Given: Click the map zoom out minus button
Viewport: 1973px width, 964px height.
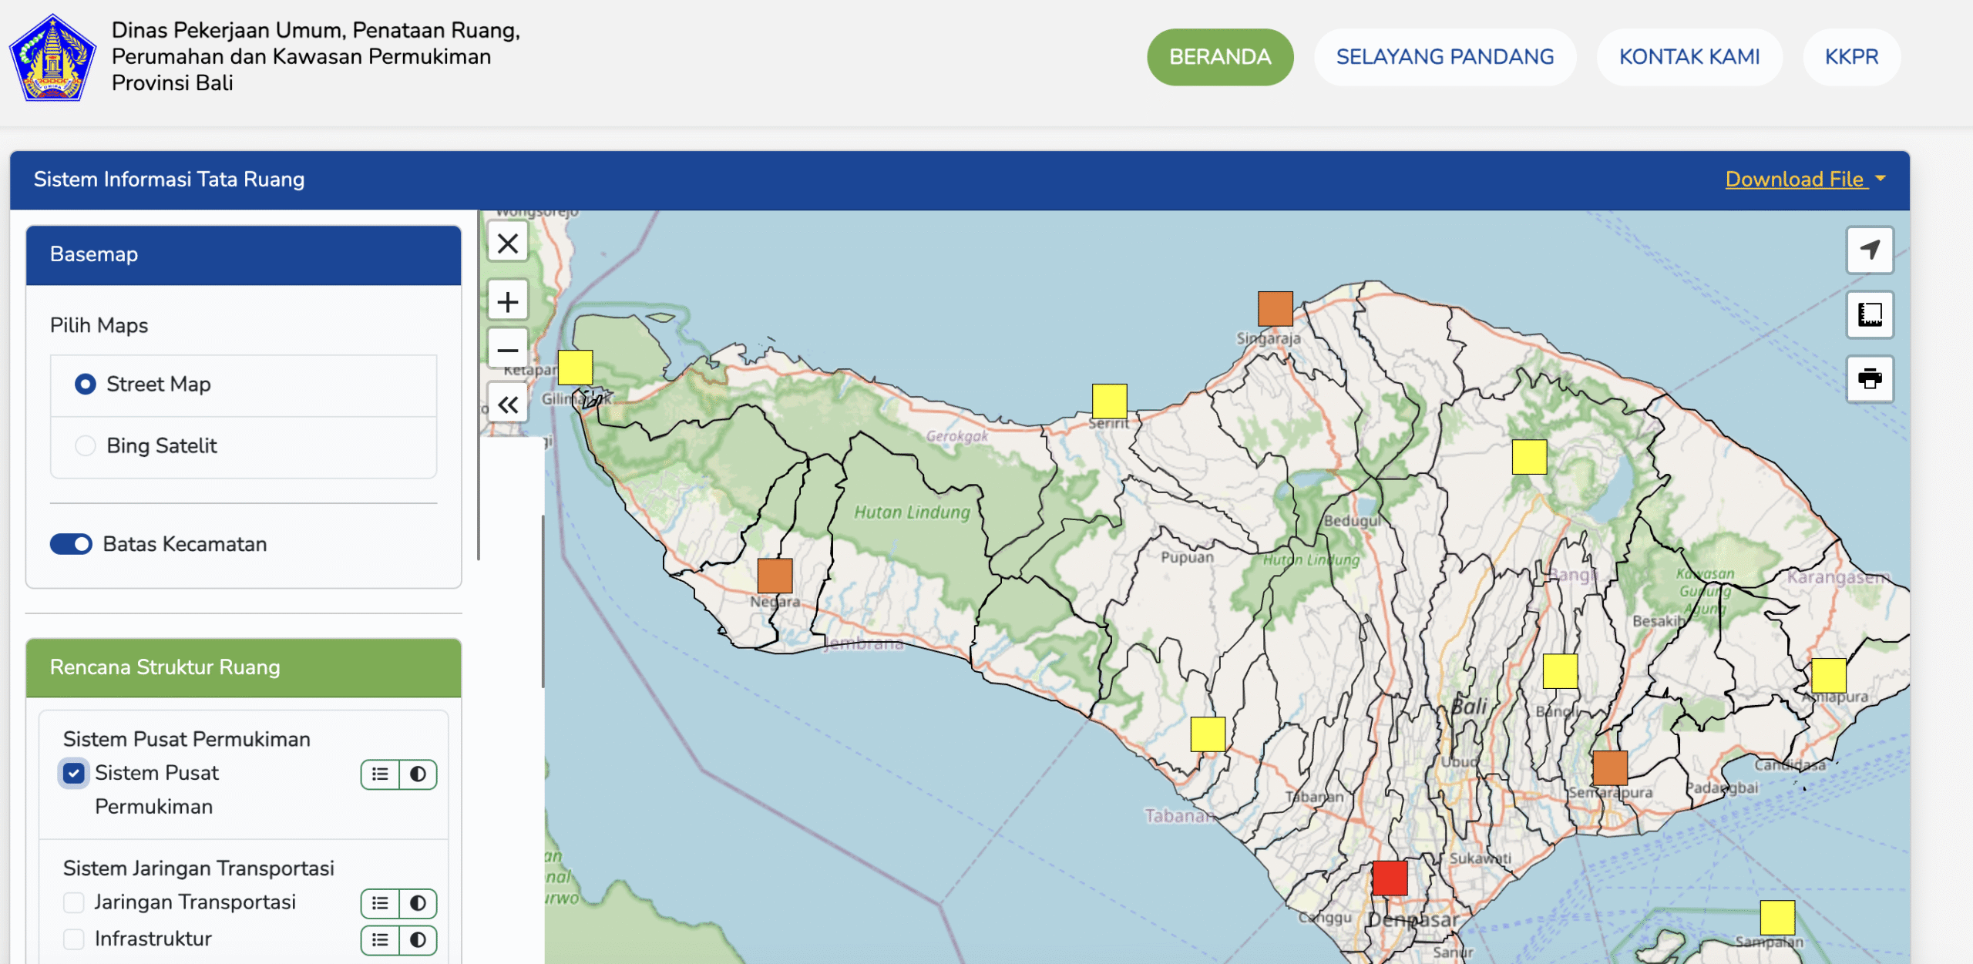Looking at the screenshot, I should [x=507, y=351].
